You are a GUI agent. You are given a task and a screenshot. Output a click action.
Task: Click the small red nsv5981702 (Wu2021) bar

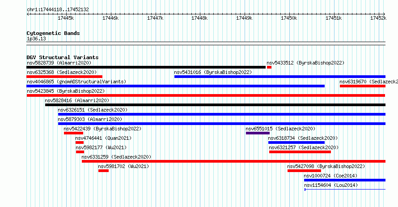coord(104,171)
